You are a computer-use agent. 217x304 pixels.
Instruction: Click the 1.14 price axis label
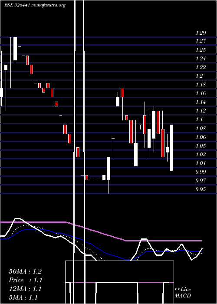click(x=201, y=102)
